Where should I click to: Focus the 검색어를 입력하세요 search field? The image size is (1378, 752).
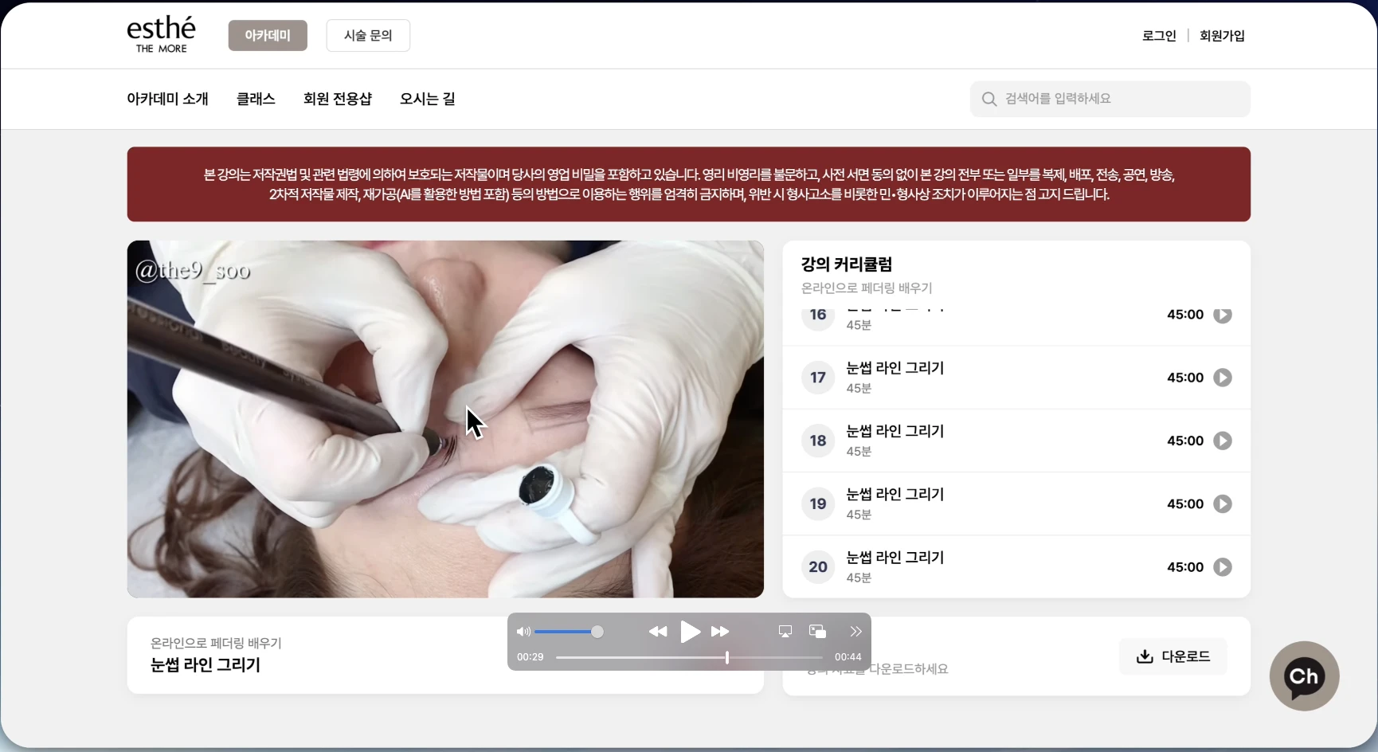1110,99
